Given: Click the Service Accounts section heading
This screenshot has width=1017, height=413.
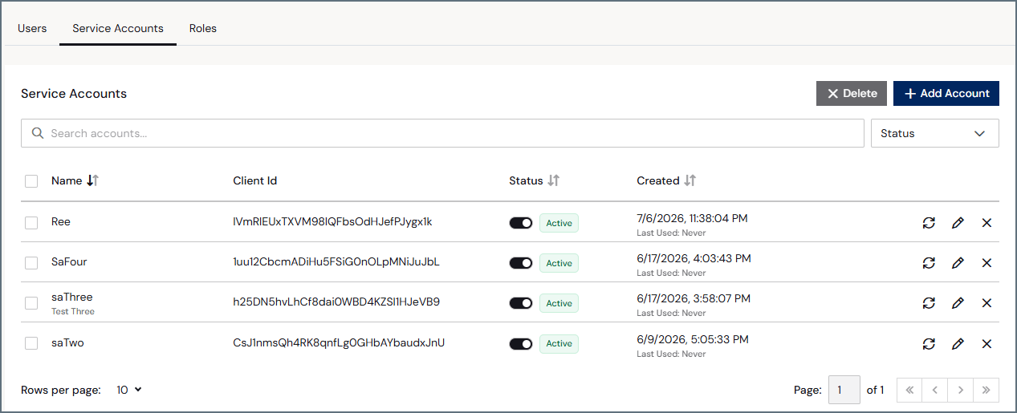Looking at the screenshot, I should click(74, 93).
